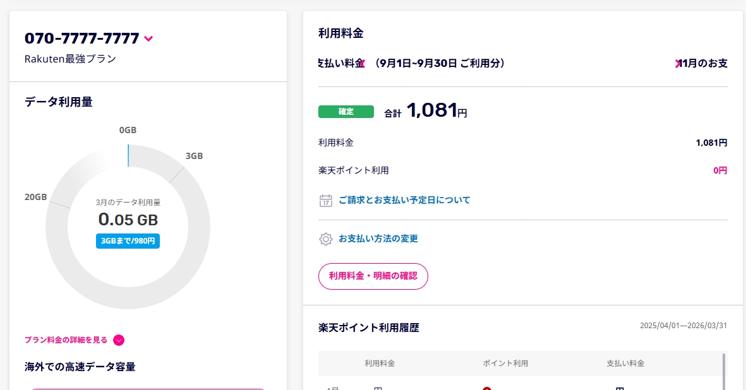Go to previous month's payment with left arrow
This screenshot has width=746, height=390.
click(x=361, y=63)
